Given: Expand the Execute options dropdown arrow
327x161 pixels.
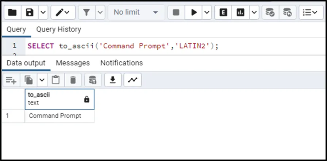Looking at the screenshot, I should 207,12.
